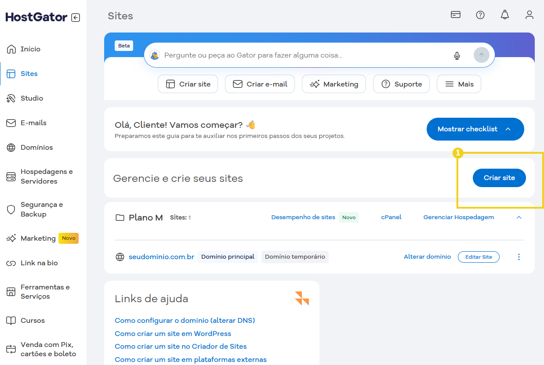
Task: Open three-dot options menu for seudominio.com.br
Action: [519, 257]
